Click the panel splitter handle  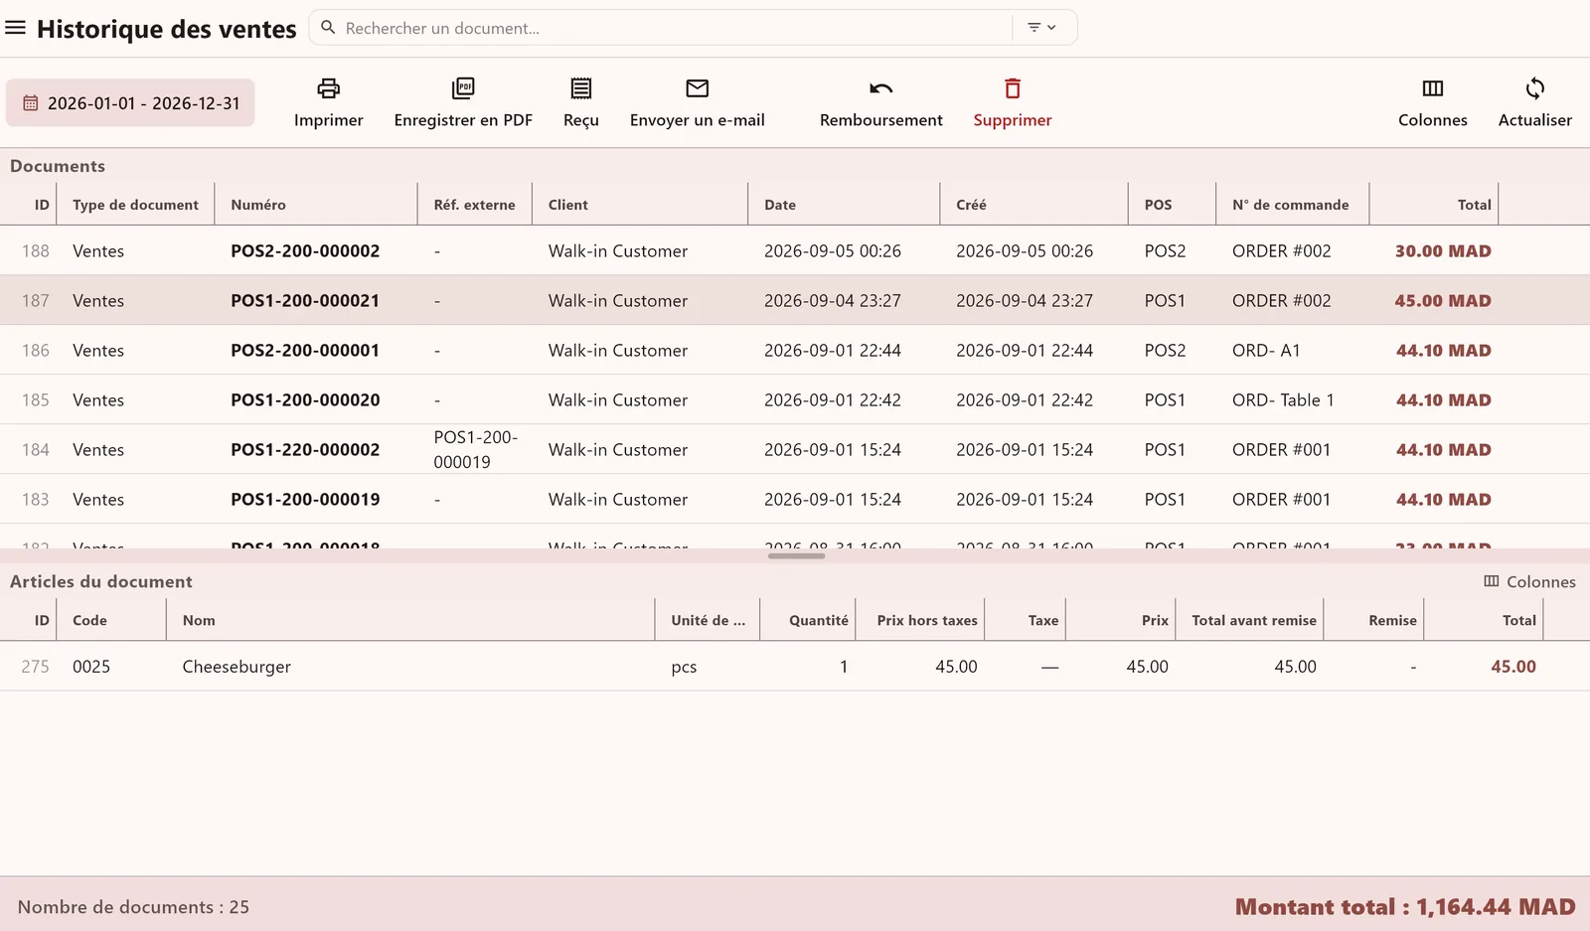[x=796, y=556]
